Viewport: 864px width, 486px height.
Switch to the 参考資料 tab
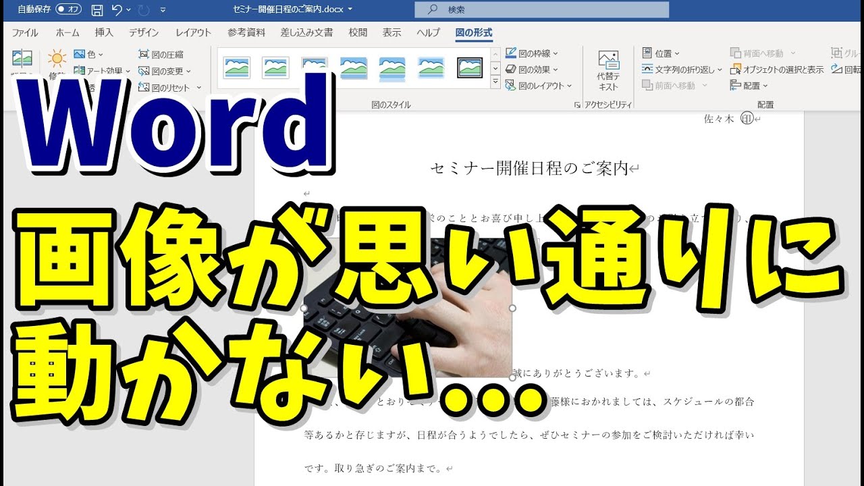[246, 32]
